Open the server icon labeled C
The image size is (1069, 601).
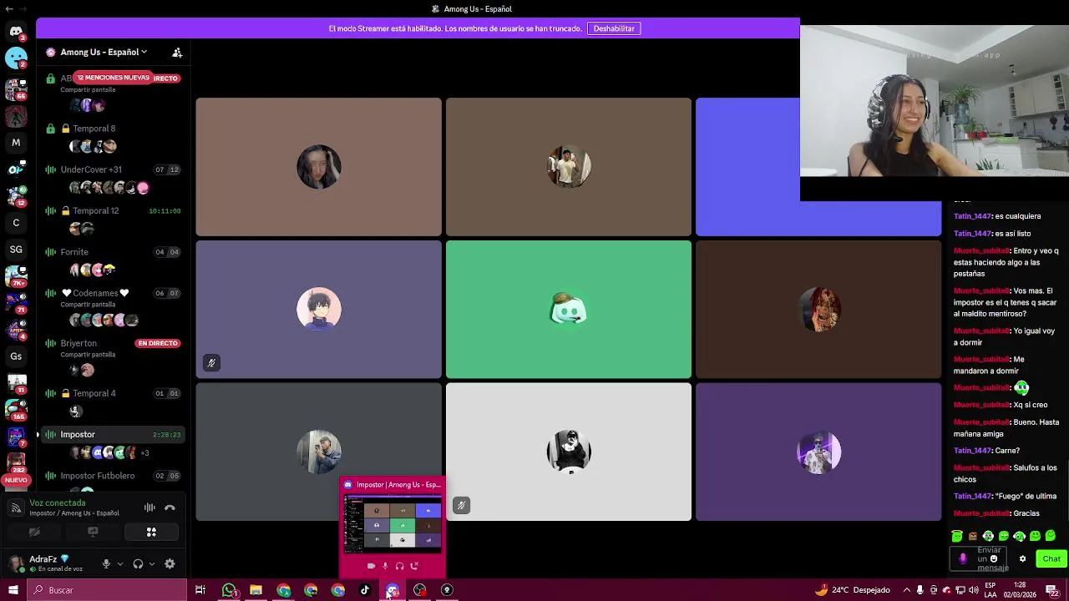(x=16, y=223)
